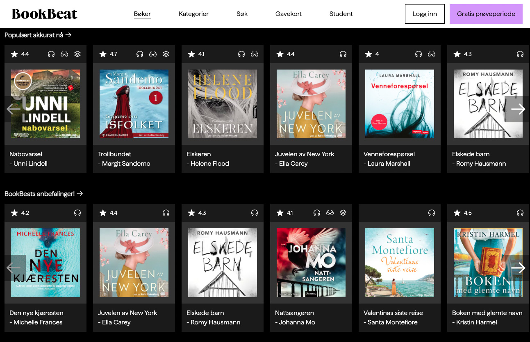Image resolution: width=530 pixels, height=342 pixels.
Task: Click the series stack icon on Nabovarsel card
Action: (77, 54)
